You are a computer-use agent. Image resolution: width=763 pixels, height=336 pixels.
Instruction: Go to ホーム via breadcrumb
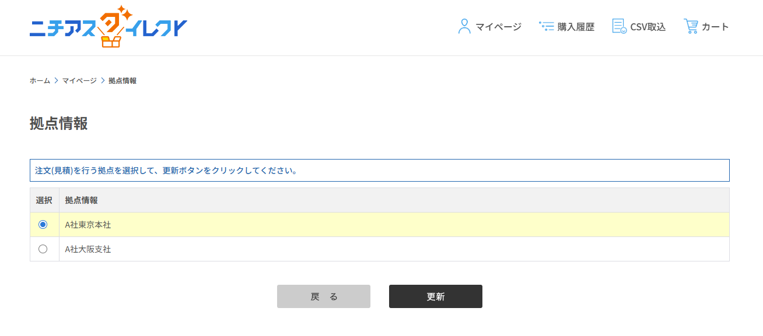(40, 80)
